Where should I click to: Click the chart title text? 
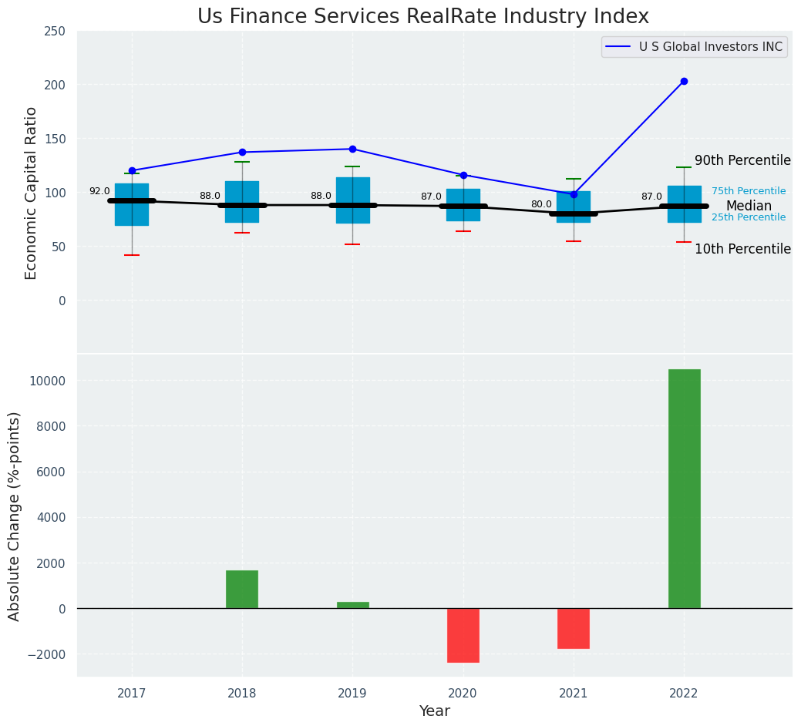point(423,16)
